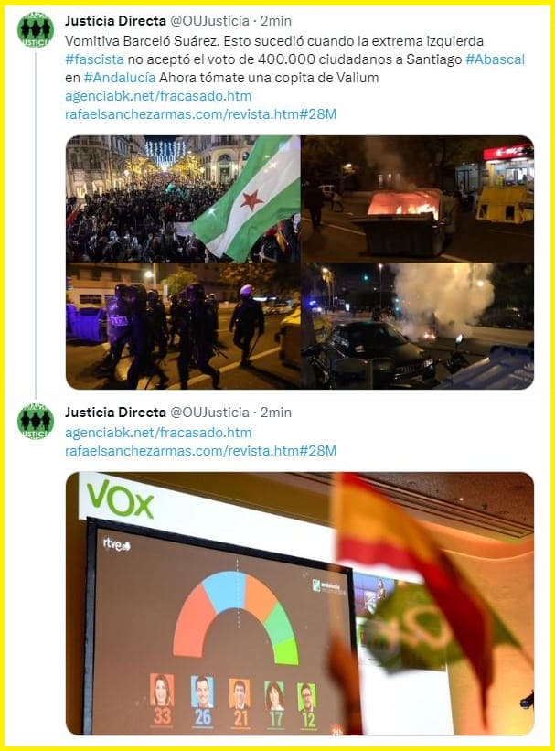This screenshot has height=751, width=555.
Task: View smoking car photo
Action: point(418,326)
